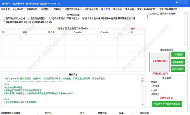Click the 状态 column header

pyautogui.click(x=130, y=32)
